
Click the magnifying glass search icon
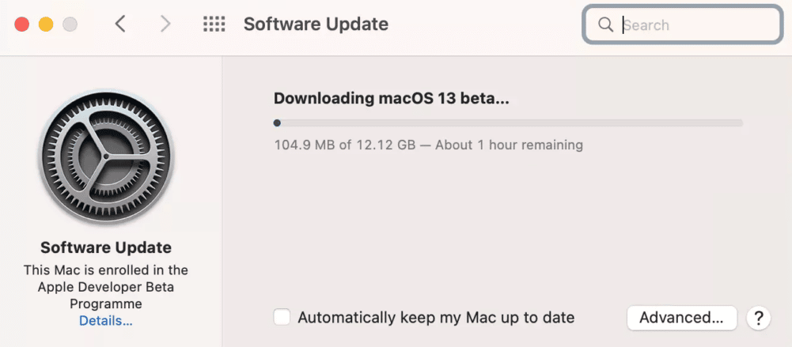click(x=606, y=25)
